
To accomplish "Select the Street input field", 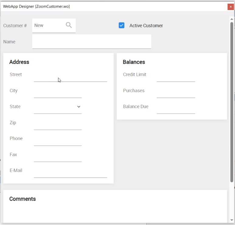I will [x=70, y=77].
